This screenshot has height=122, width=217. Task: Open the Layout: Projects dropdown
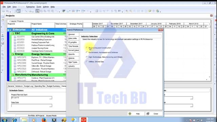coord(10,21)
